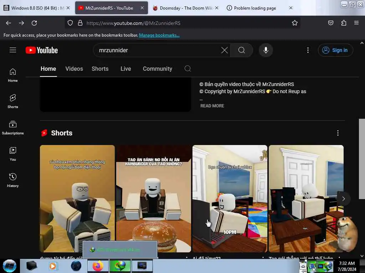
Task: Open the Manage bookmarks link
Action: 159,35
